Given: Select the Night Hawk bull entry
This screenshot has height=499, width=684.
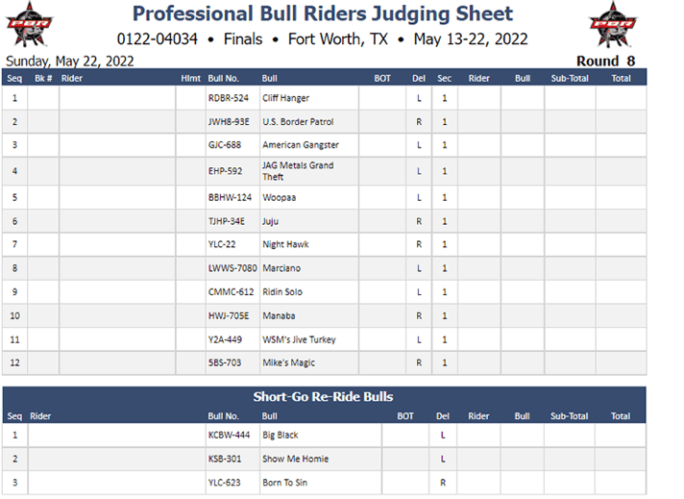Looking at the screenshot, I should [x=285, y=244].
